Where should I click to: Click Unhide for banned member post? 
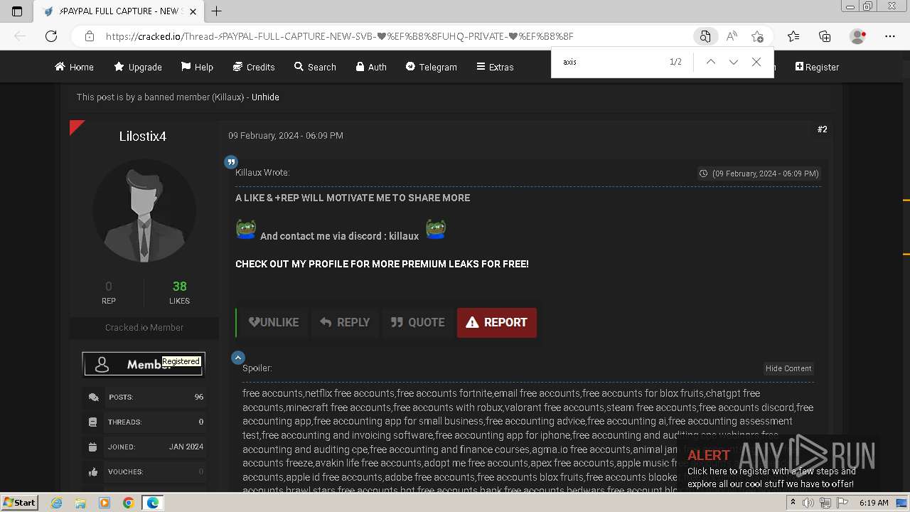click(x=265, y=97)
